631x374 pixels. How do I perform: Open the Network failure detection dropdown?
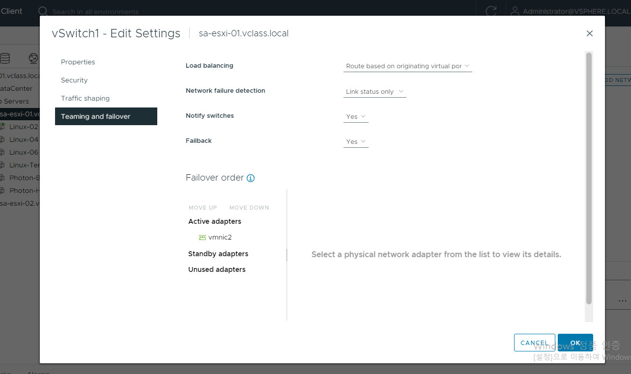pos(374,92)
